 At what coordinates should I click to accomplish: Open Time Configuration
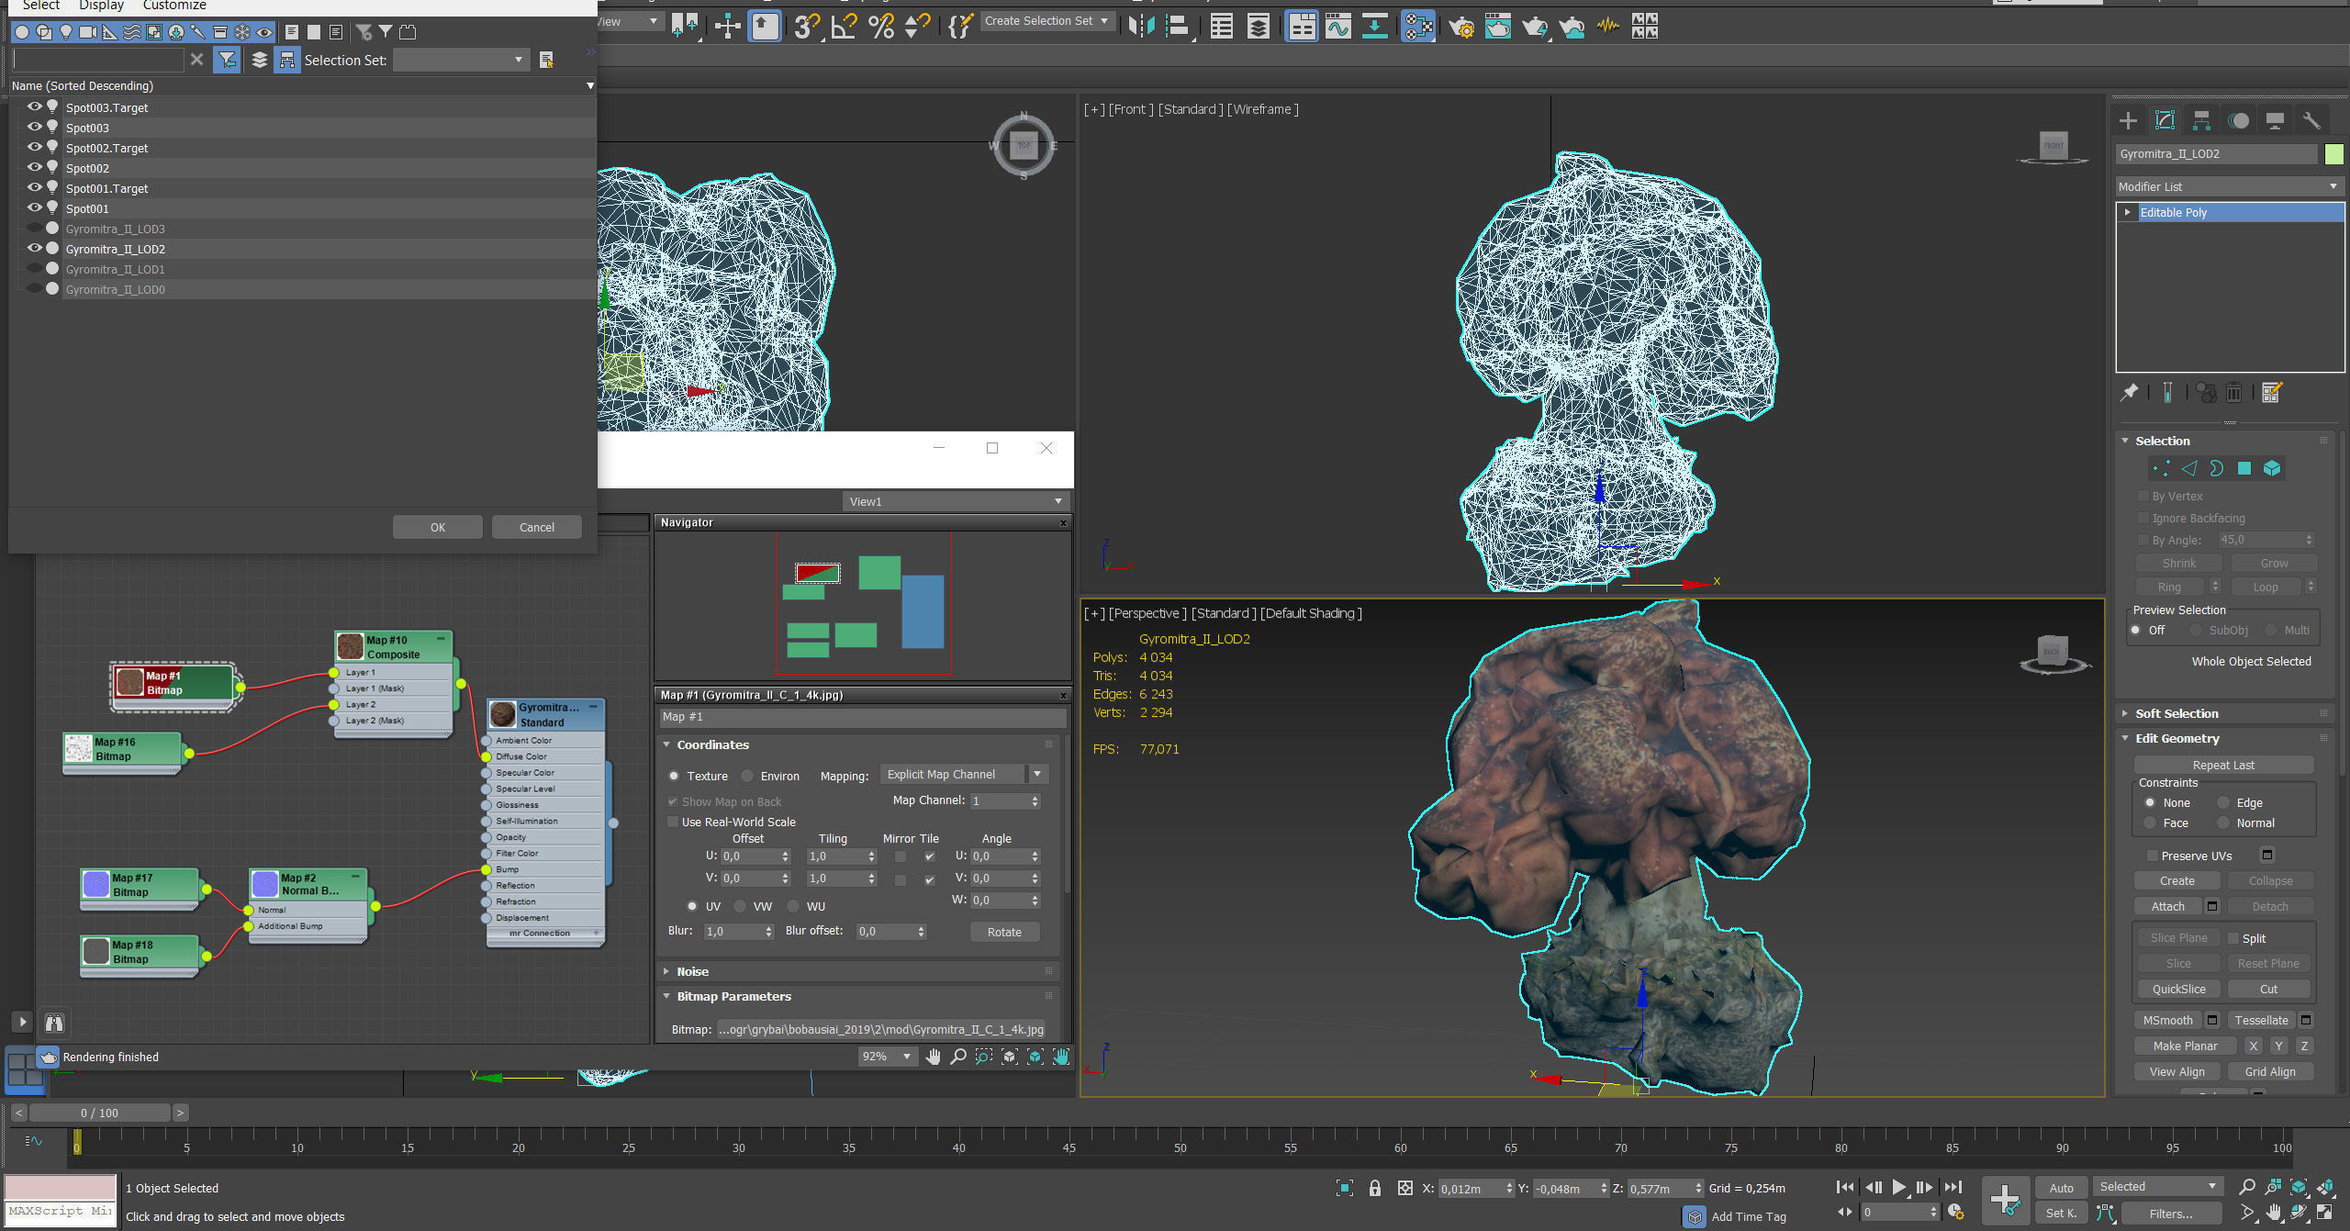(x=1956, y=1212)
